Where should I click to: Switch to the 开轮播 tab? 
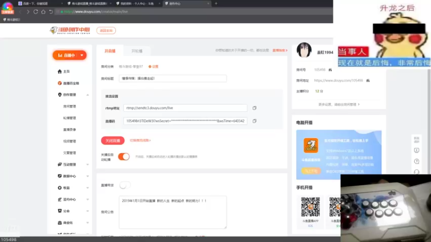pos(137,51)
